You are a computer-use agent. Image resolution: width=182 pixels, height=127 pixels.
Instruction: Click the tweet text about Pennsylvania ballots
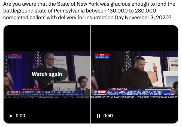coord(89,11)
